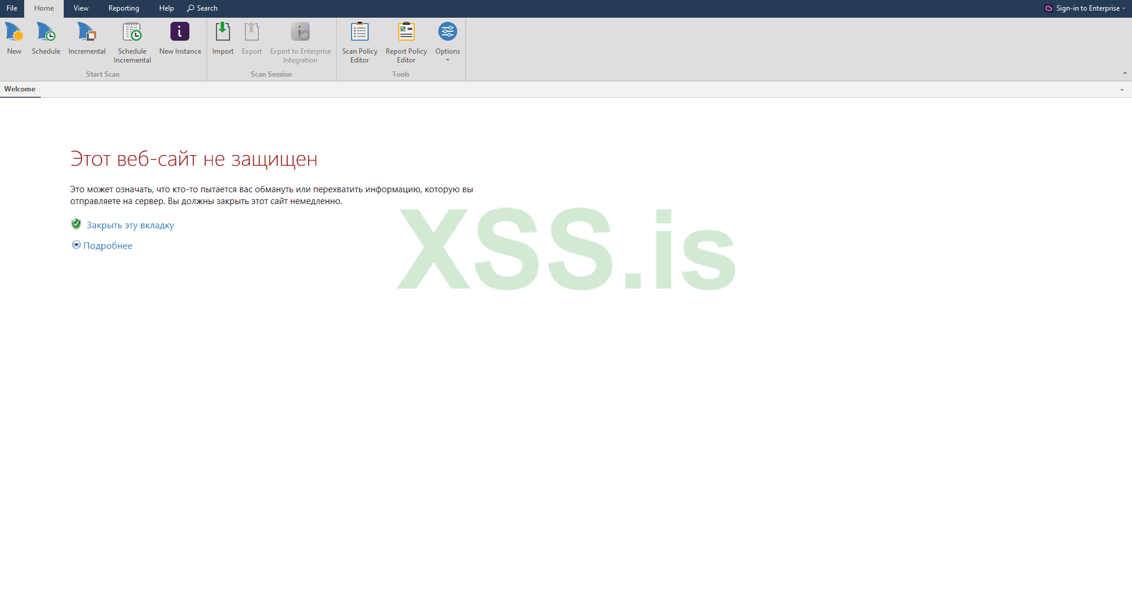Open the Scan Policy Editor

359,42
